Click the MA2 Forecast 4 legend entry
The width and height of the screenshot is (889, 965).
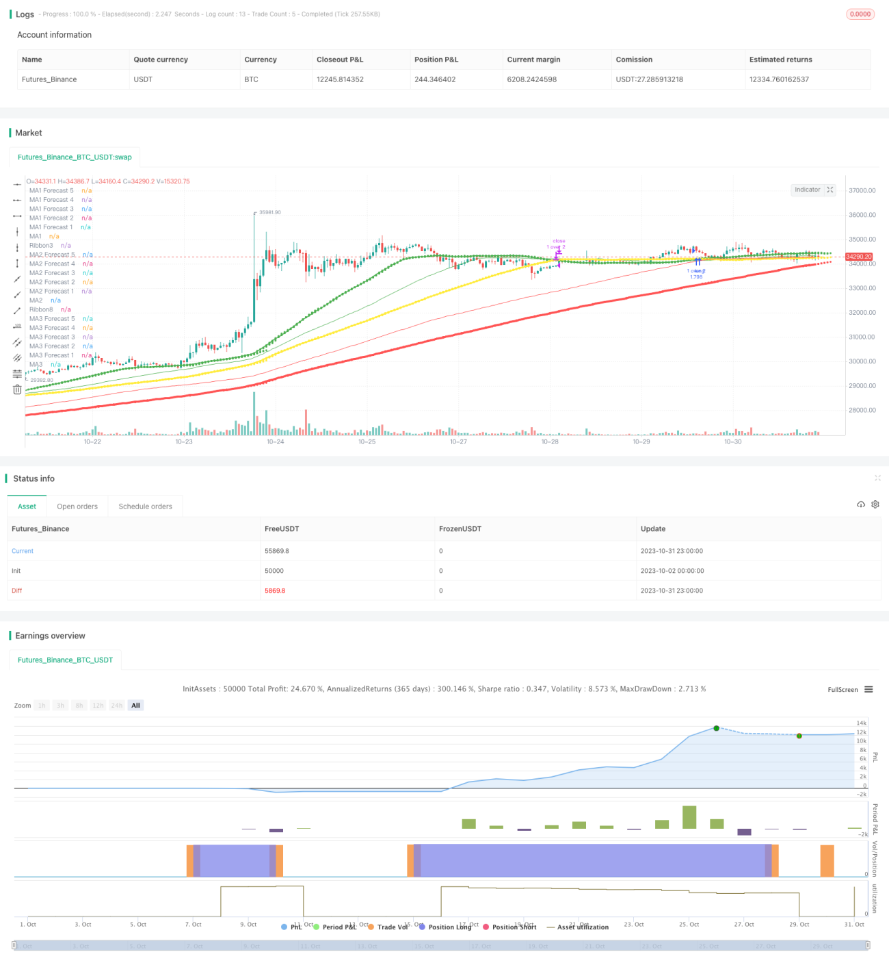pos(61,263)
